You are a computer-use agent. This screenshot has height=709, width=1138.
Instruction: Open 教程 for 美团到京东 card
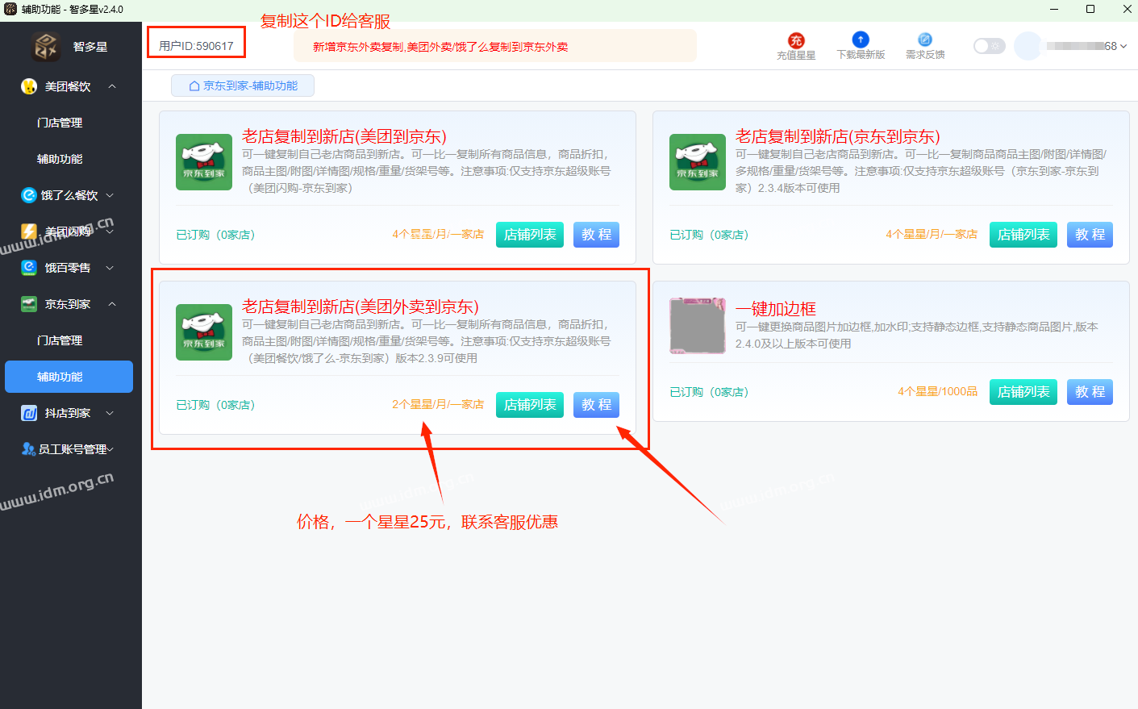pyautogui.click(x=596, y=235)
